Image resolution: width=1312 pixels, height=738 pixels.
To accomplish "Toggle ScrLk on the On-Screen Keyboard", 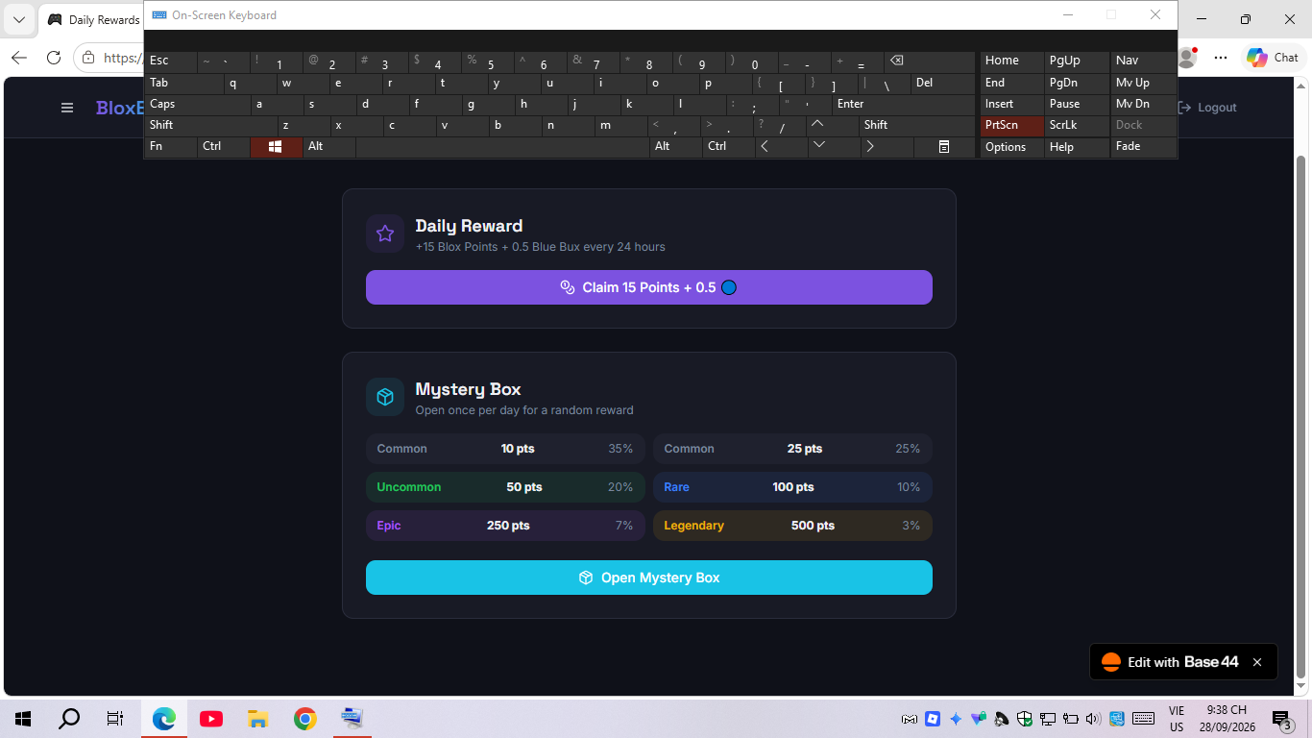I will (1077, 125).
